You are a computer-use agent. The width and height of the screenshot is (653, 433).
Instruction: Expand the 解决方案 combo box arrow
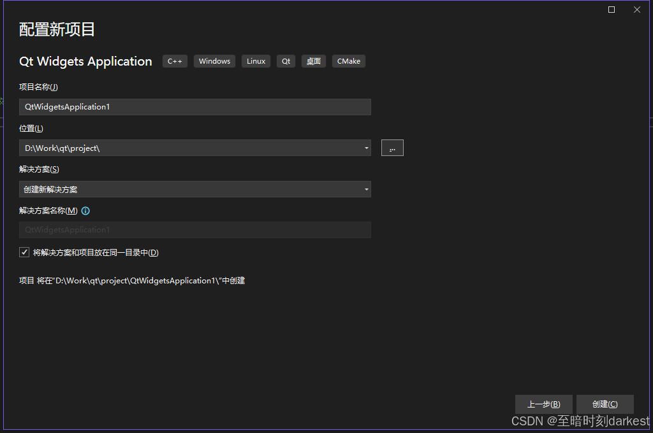pyautogui.click(x=367, y=189)
